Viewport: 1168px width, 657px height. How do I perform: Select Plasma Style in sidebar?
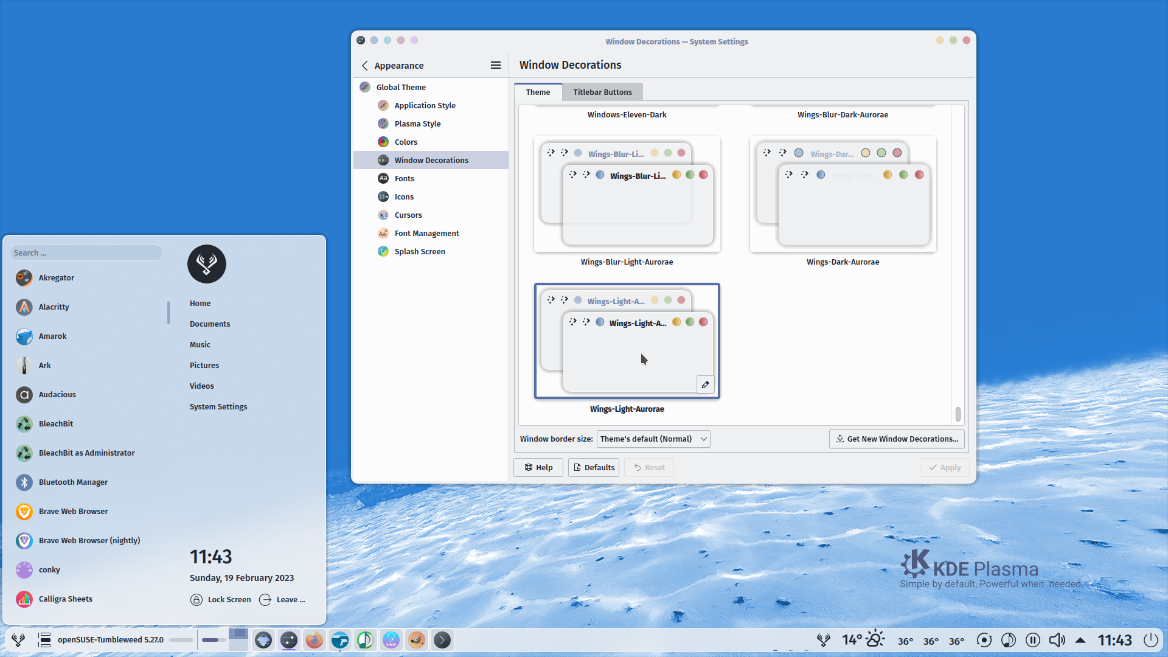[431, 123]
